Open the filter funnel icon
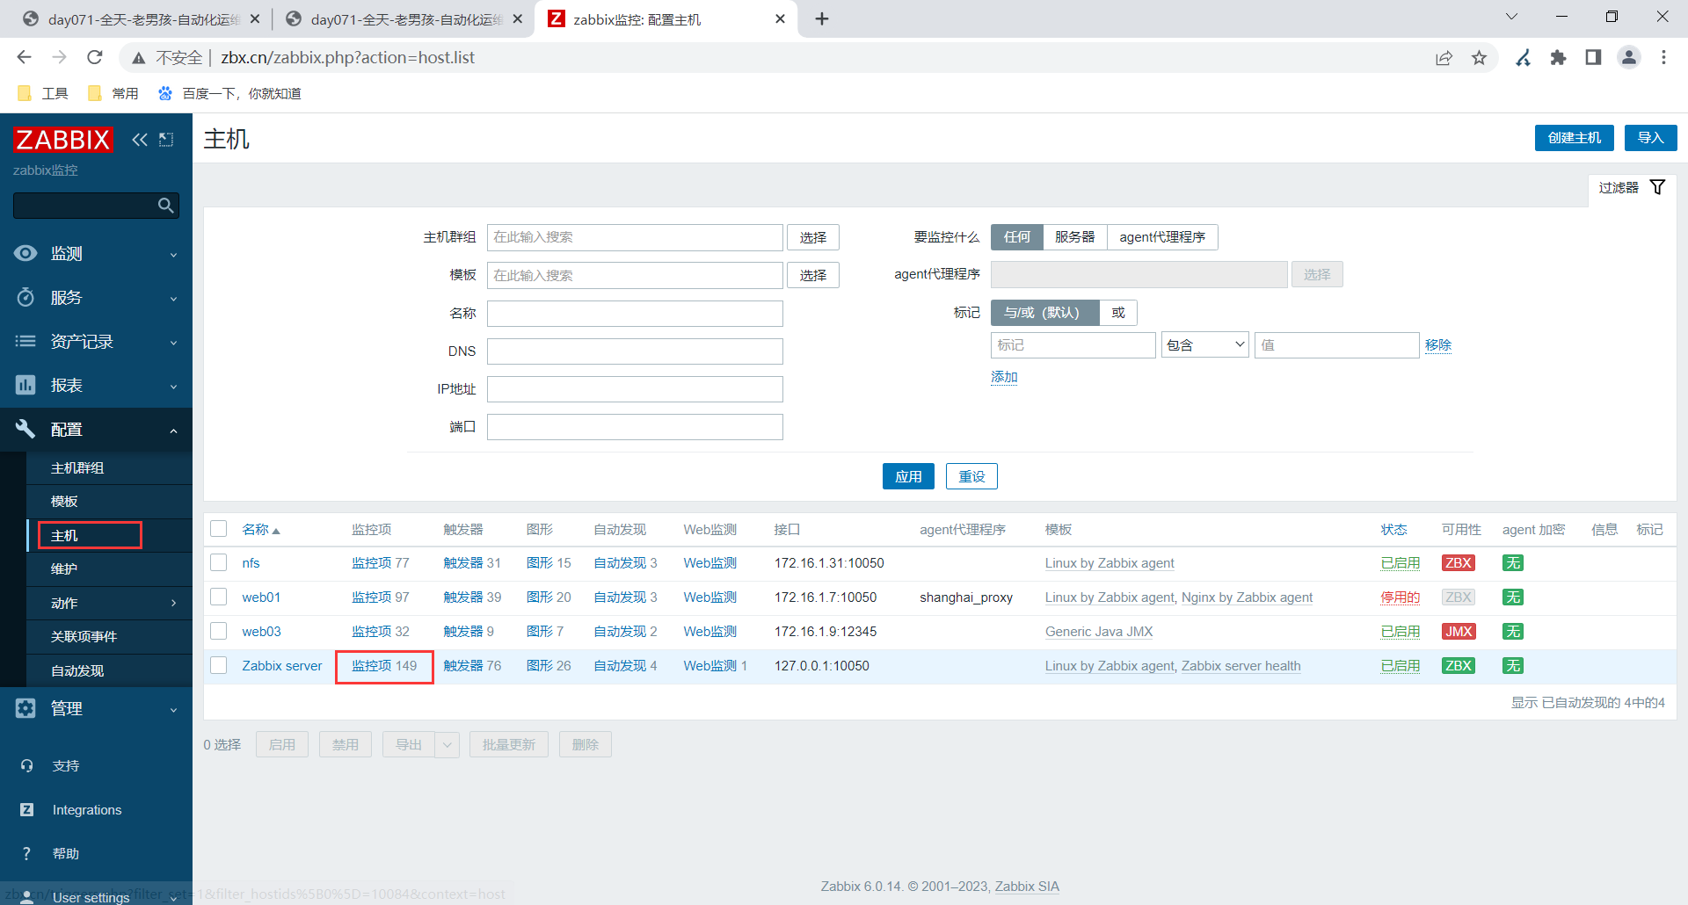1688x905 pixels. click(1657, 187)
